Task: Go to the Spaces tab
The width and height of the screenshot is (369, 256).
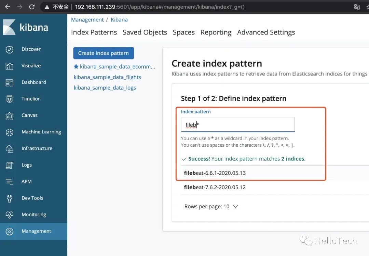Action: click(183, 32)
